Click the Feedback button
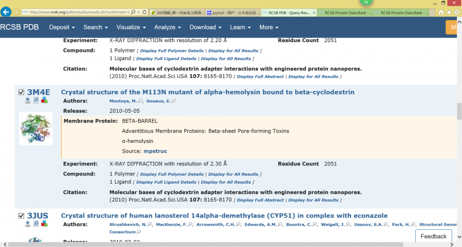This screenshot has width=462, height=247. 433,237
